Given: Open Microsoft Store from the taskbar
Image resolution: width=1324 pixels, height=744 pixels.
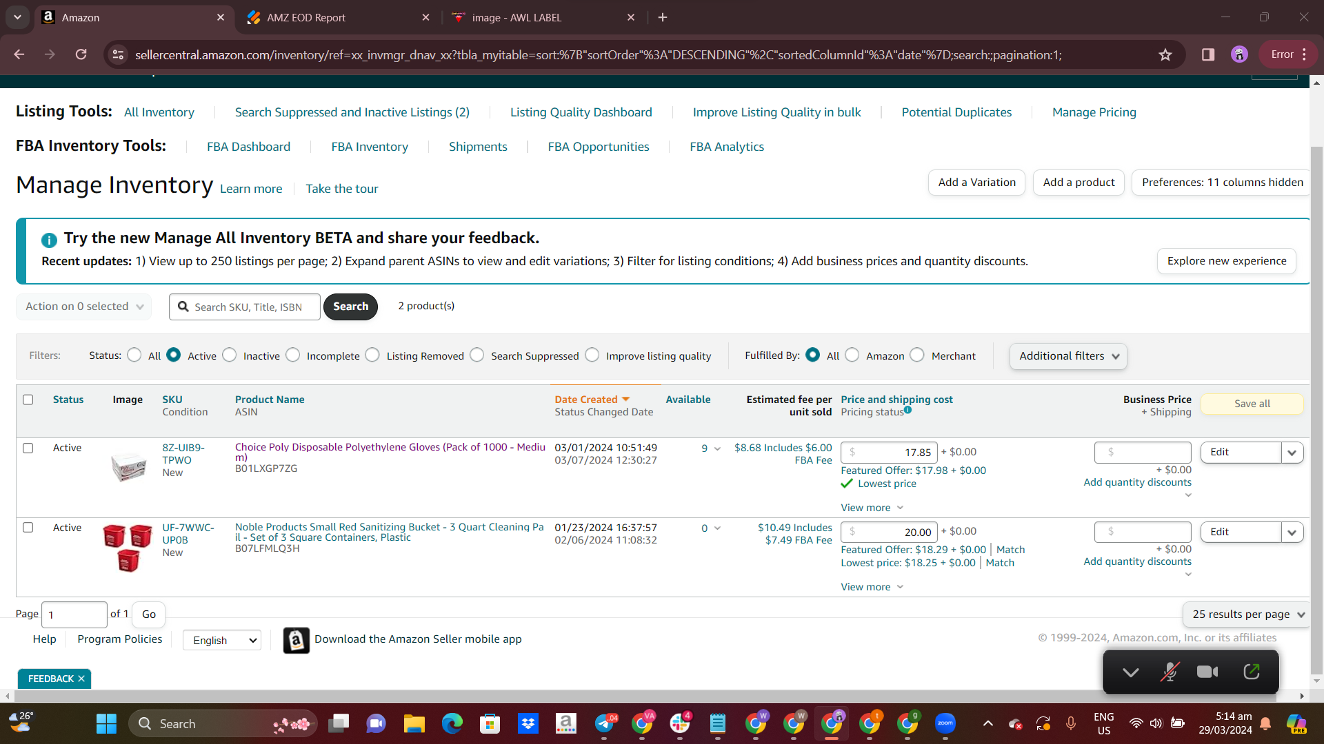Looking at the screenshot, I should 490,724.
